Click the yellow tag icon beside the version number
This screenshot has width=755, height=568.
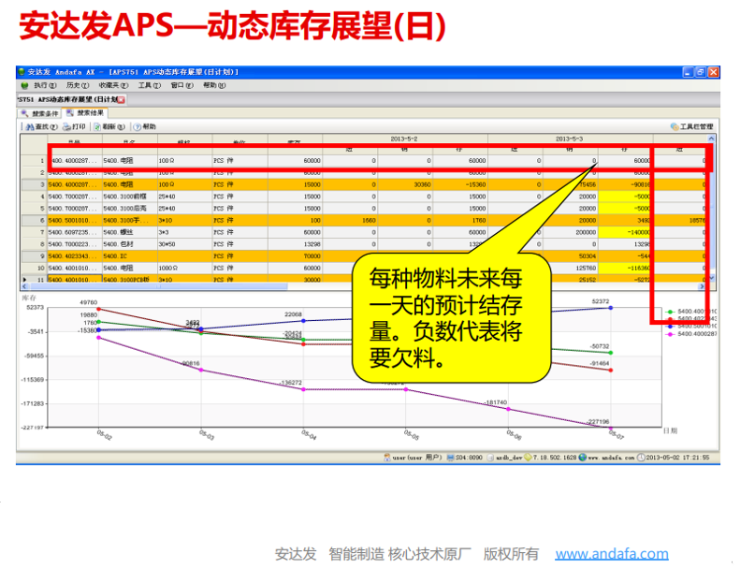point(528,458)
